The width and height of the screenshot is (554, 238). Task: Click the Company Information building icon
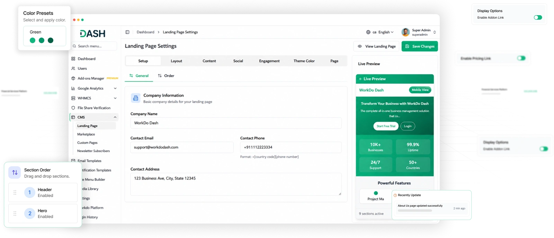[135, 98]
